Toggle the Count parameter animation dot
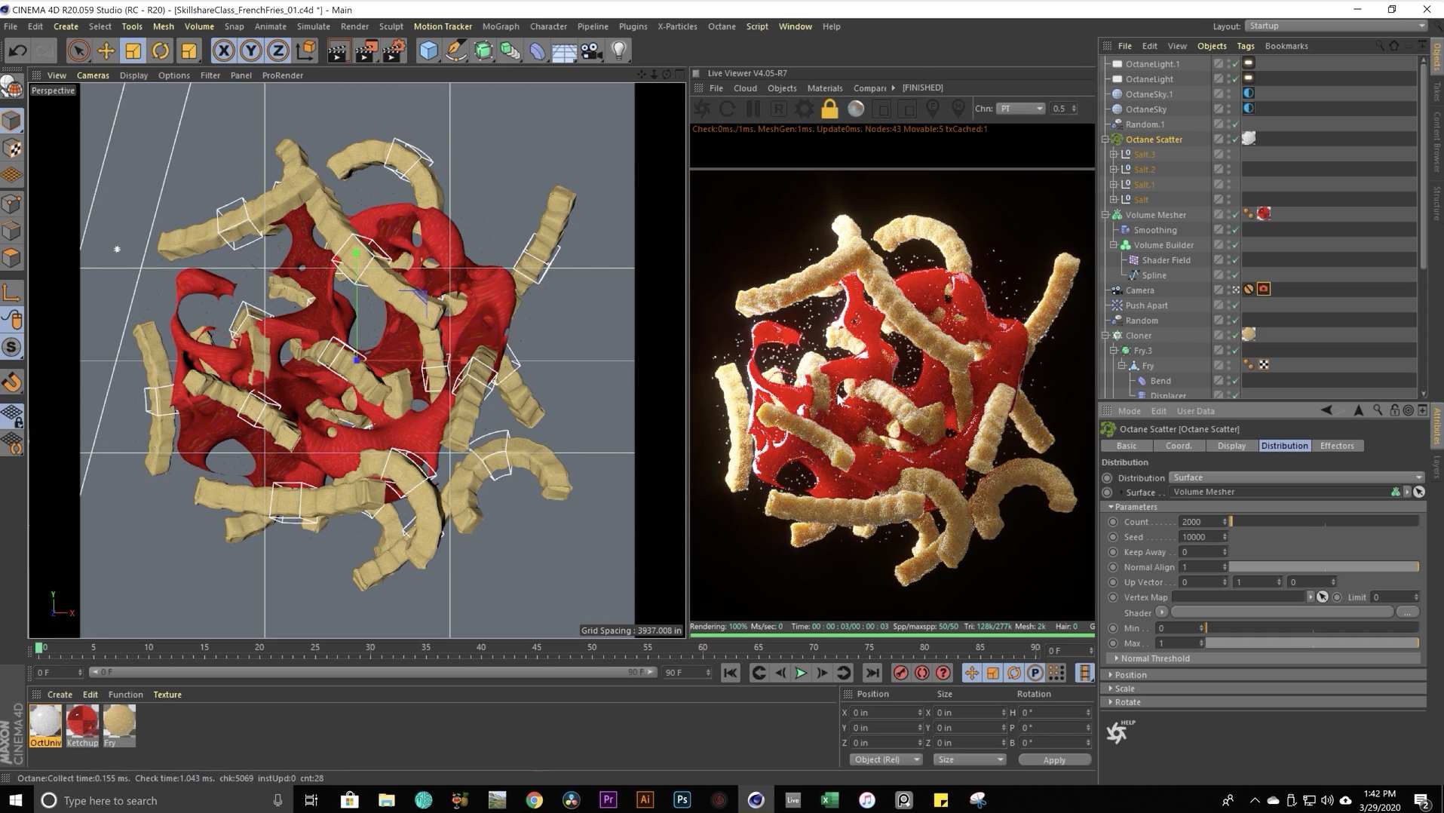The image size is (1444, 813). [x=1112, y=522]
